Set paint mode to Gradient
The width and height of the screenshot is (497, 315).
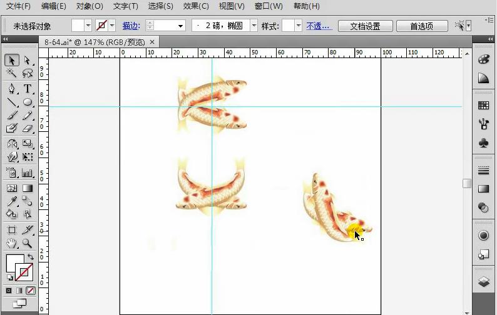pos(19,291)
